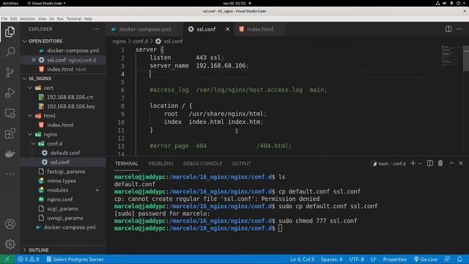This screenshot has height=264, width=469.
Task: Add a new terminal with plus icon
Action: (413, 163)
